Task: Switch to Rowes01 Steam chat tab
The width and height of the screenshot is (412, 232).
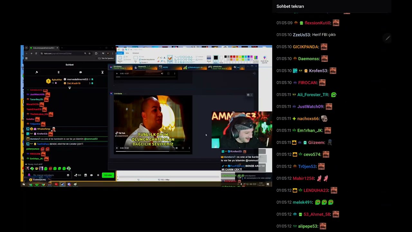Action: [146, 67]
